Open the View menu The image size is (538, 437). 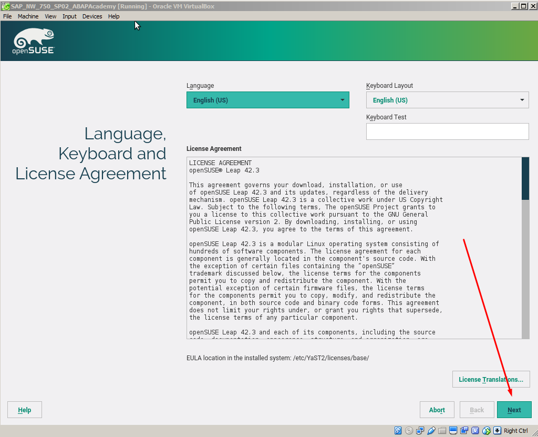(x=50, y=16)
